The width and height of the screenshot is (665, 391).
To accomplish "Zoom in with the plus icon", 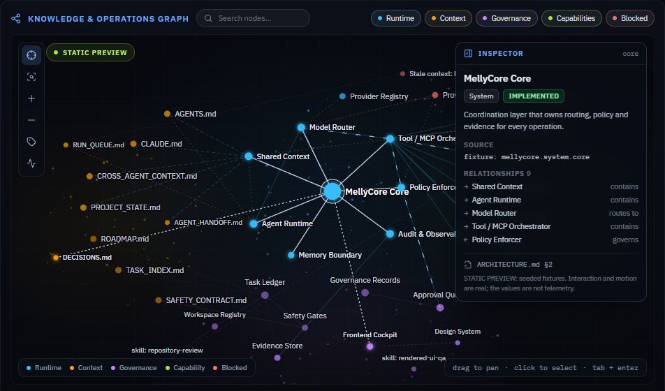I will click(x=31, y=98).
